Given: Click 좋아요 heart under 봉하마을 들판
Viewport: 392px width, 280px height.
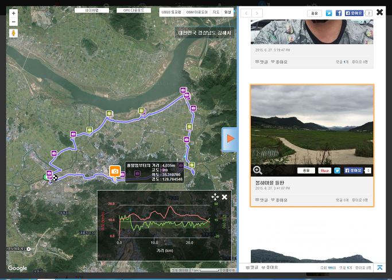Looking at the screenshot, I should 279,200.
